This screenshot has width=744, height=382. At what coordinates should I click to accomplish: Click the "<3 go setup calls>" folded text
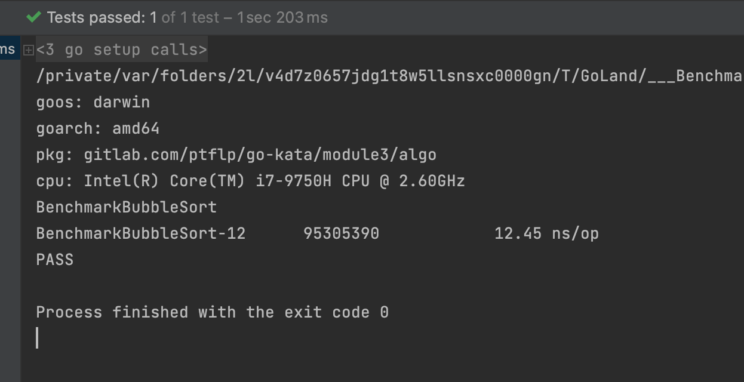[x=122, y=50]
